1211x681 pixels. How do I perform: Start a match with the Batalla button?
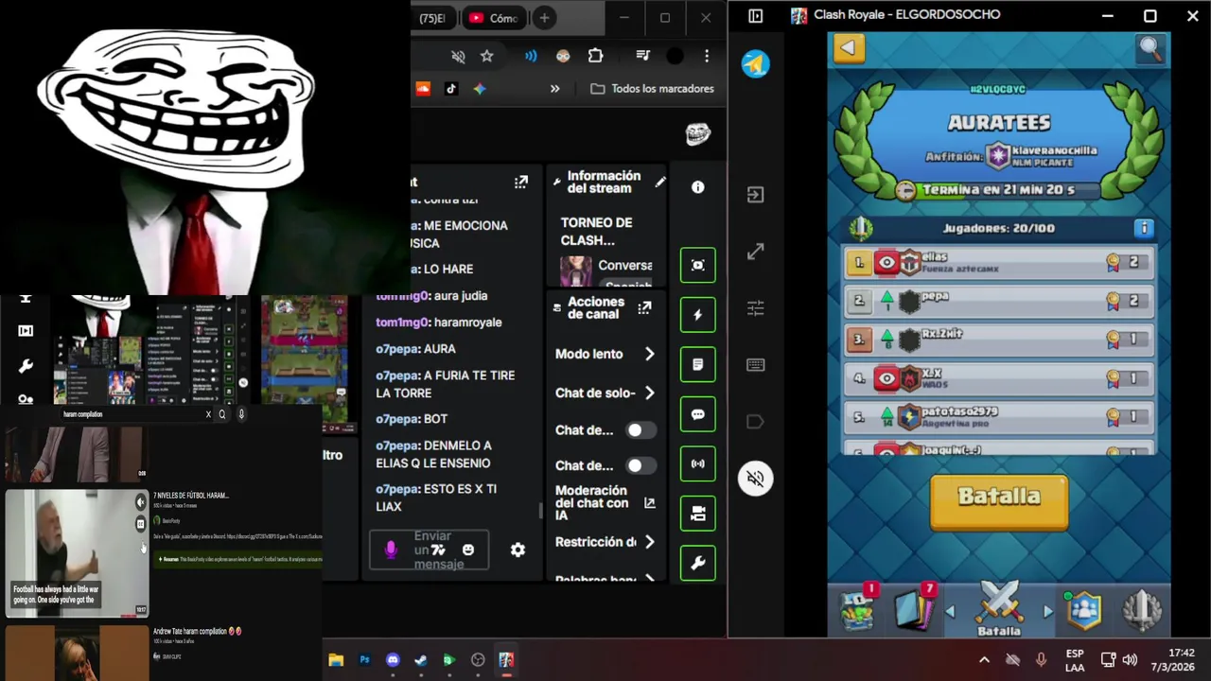999,501
